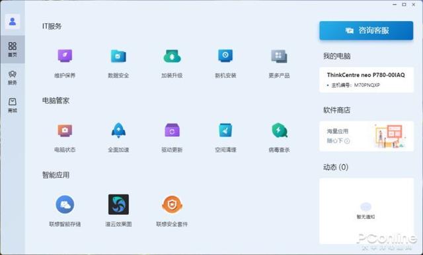Check 电脑状态 computer status icon
Image resolution: width=423 pixels, height=255 pixels.
65,130
